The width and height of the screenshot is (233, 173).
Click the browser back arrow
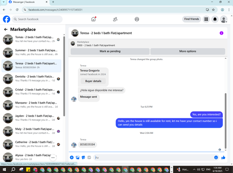4,10
